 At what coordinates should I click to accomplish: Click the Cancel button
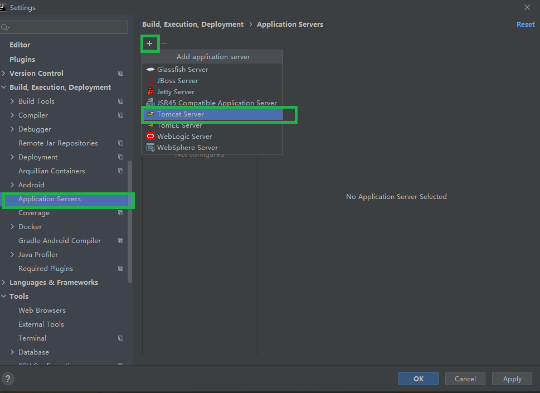(x=465, y=379)
